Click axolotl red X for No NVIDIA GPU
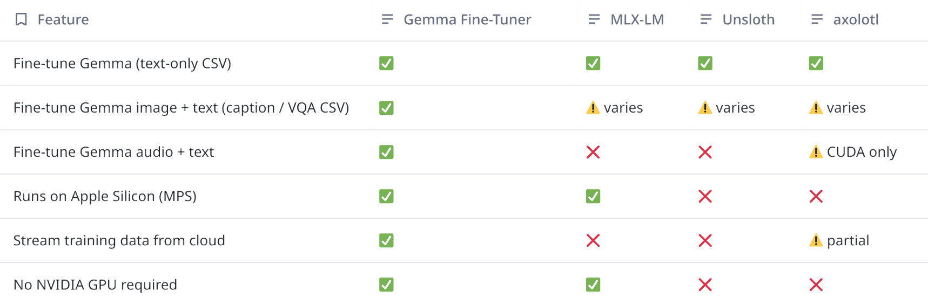 816,285
